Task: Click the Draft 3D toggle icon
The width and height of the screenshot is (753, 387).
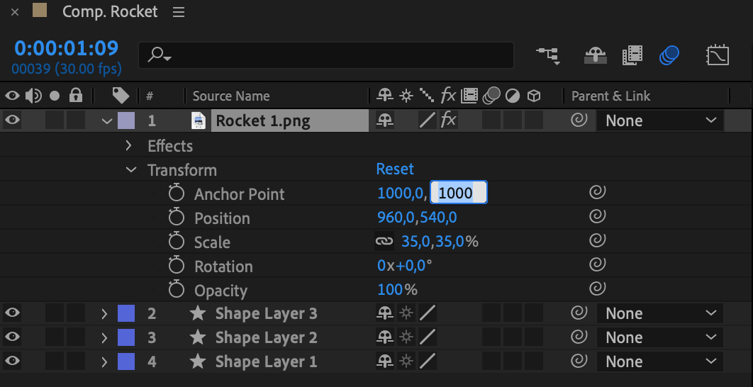Action: click(x=595, y=55)
